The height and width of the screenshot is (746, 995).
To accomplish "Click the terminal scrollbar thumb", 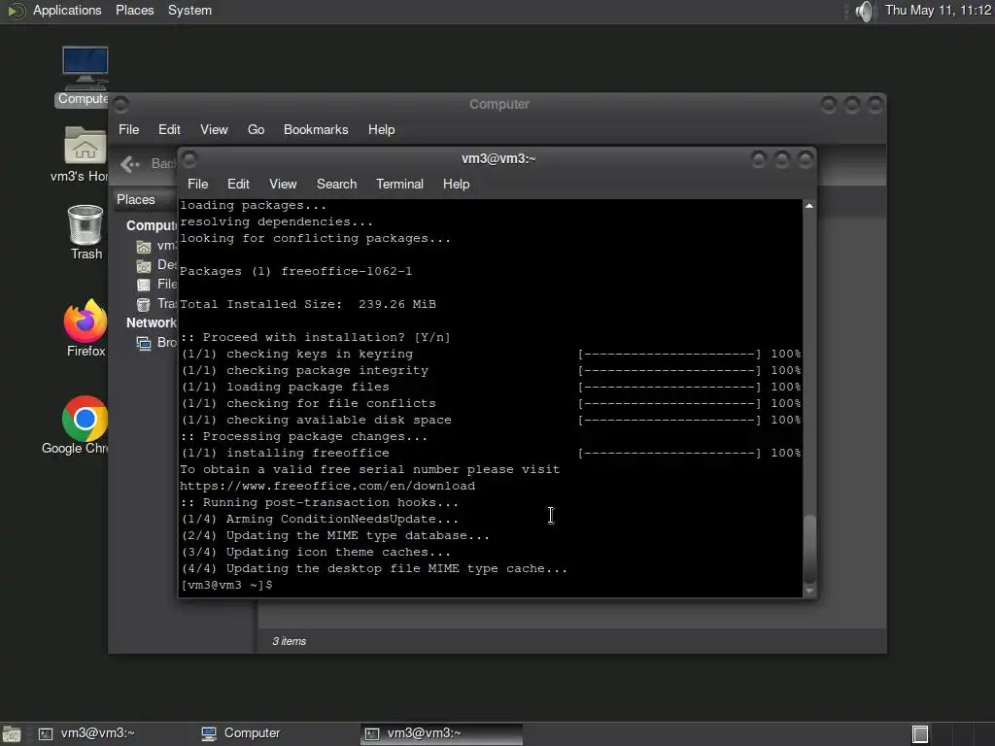I will (809, 549).
